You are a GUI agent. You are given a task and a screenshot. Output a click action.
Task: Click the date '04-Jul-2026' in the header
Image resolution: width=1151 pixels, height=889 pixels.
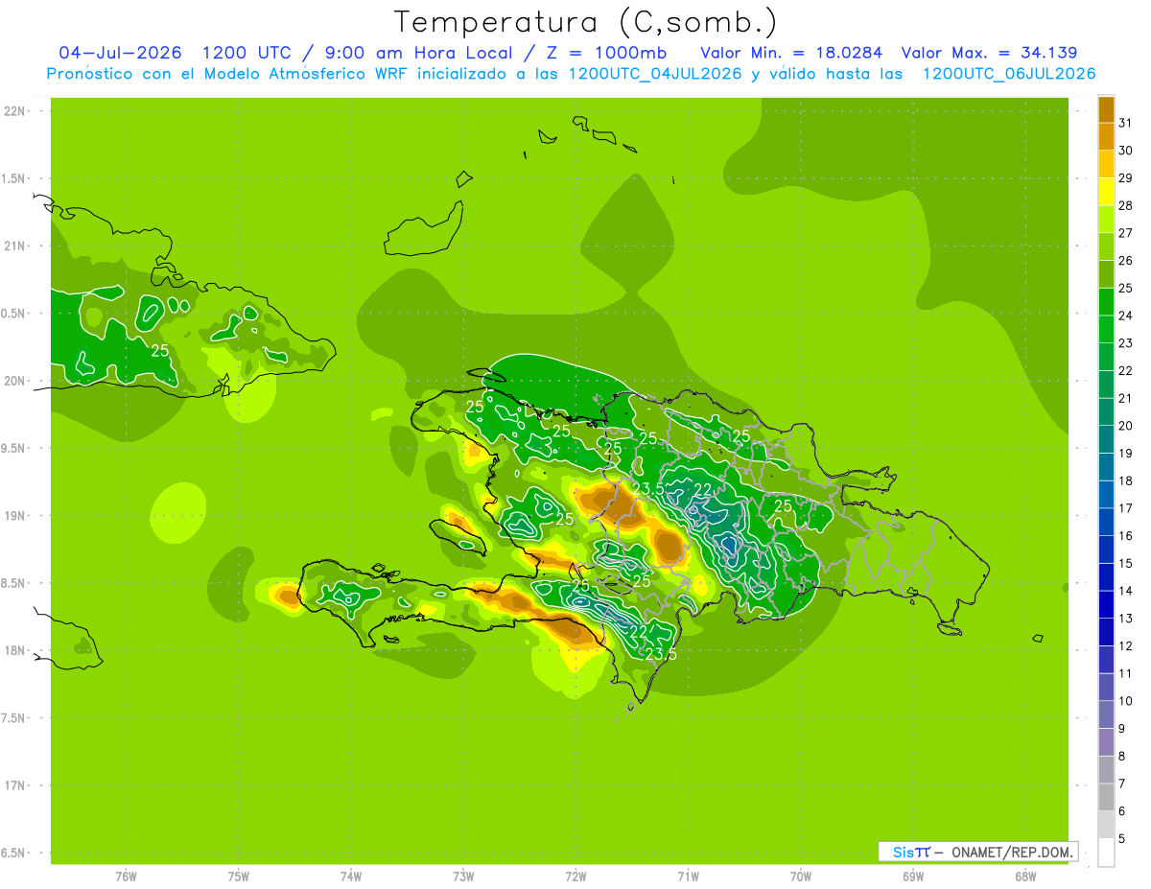tap(121, 53)
